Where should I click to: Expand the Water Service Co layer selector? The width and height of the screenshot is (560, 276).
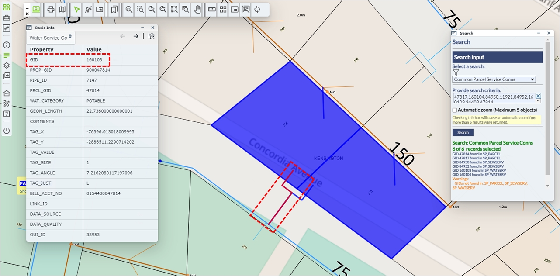point(51,38)
